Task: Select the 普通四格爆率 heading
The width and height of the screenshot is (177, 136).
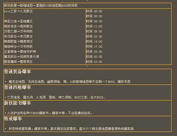Action: pyautogui.click(x=18, y=88)
